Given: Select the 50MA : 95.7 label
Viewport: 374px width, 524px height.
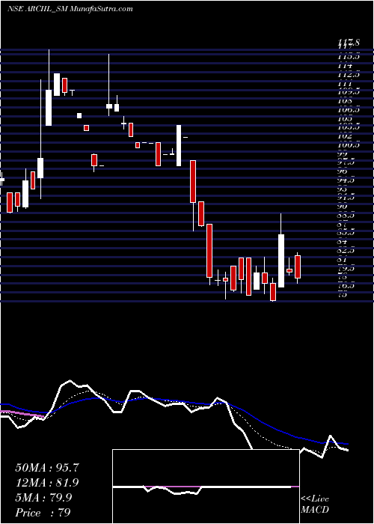Looking at the screenshot, I should coord(47,468).
